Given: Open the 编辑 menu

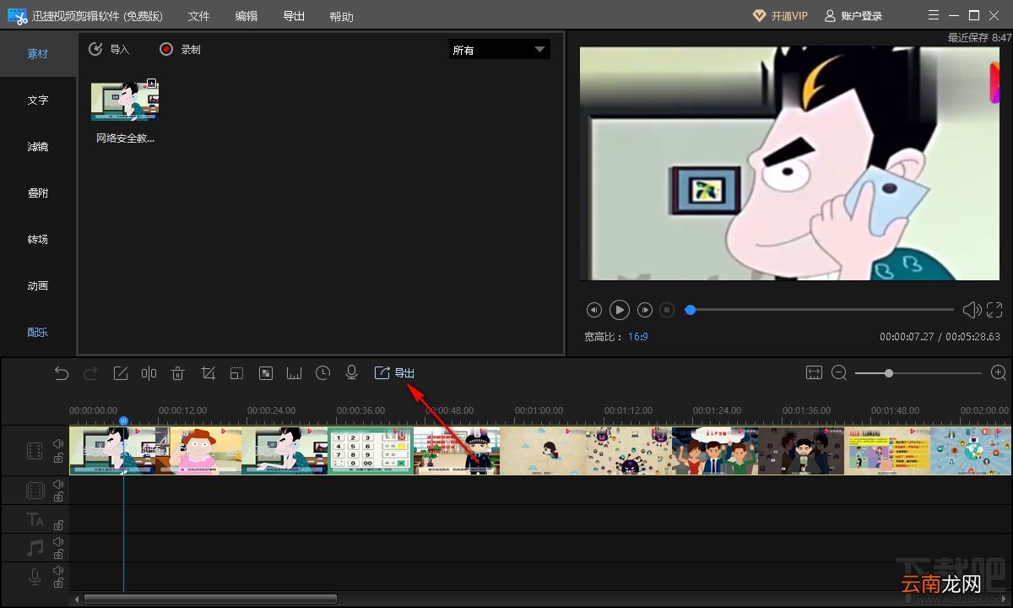Looking at the screenshot, I should click(x=246, y=16).
